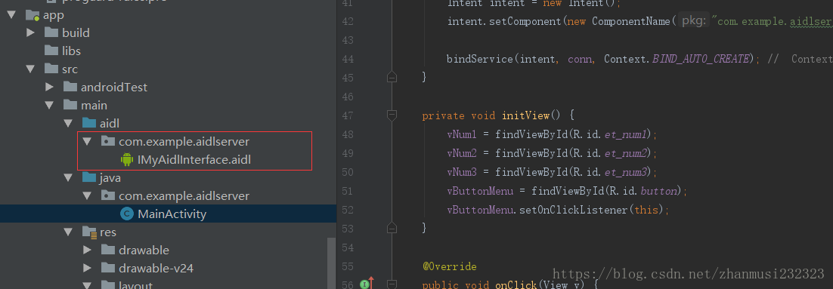The width and height of the screenshot is (833, 289).
Task: Click package icon of java com.example.aidlserver
Action: 108,195
